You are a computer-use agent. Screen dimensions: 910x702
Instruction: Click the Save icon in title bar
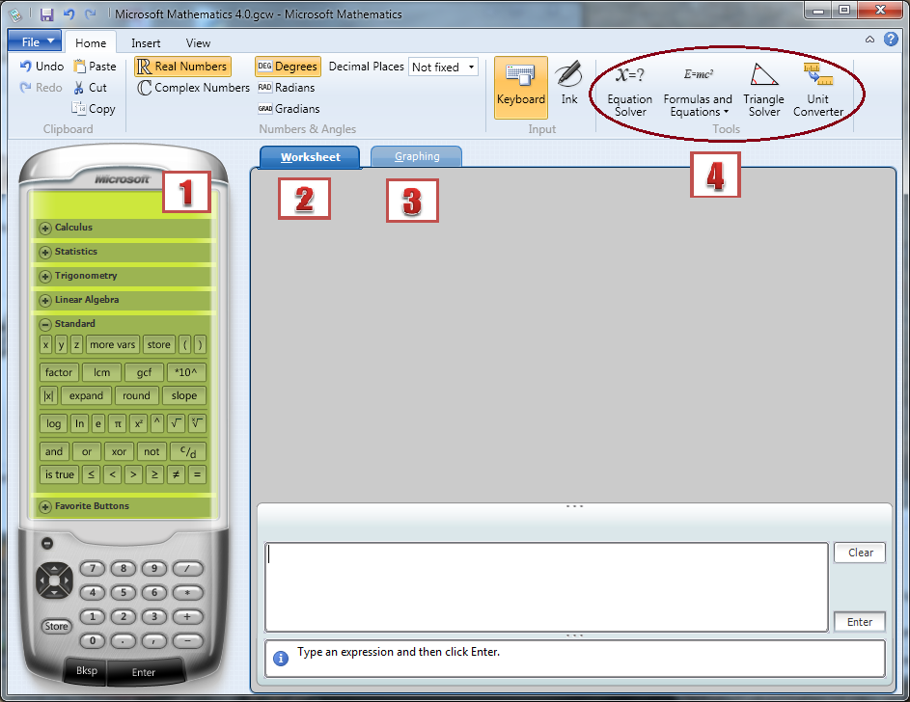46,14
